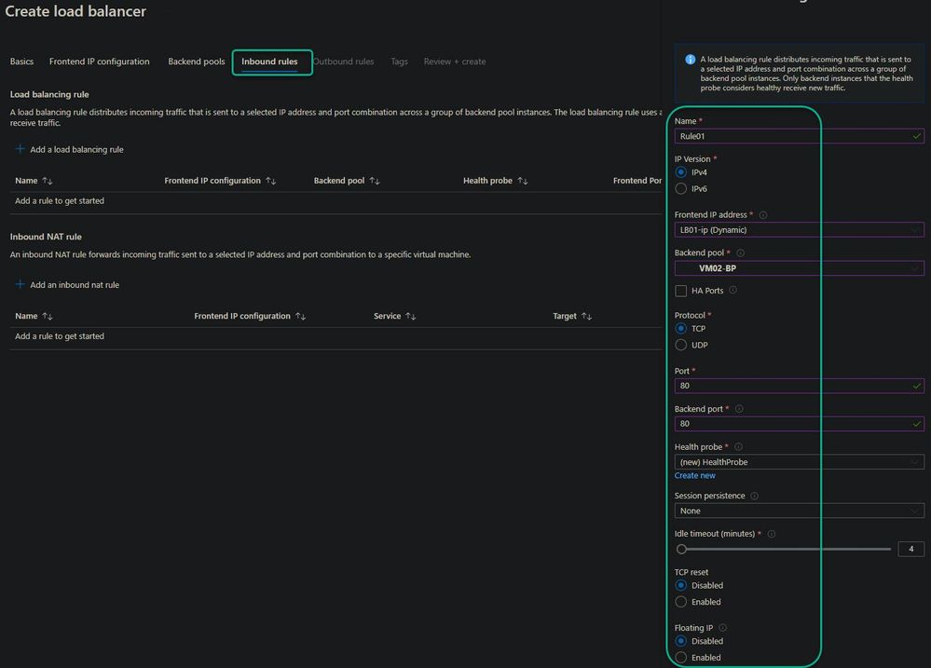Open the Session persistence dropdown

[x=799, y=511]
